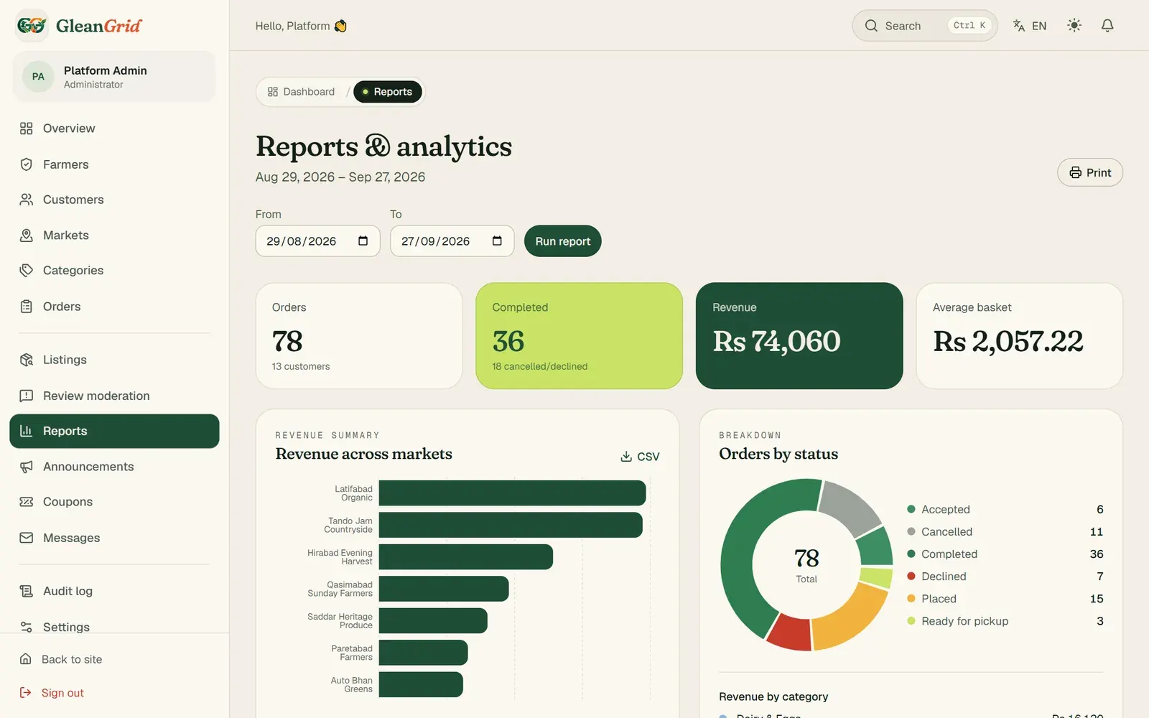Click the Latifabad Organic revenue bar
The height and width of the screenshot is (718, 1149).
pos(512,493)
